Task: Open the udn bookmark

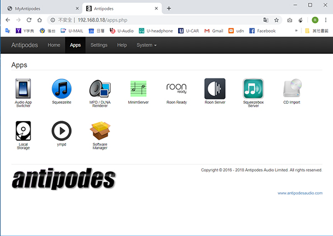Action: coord(236,31)
